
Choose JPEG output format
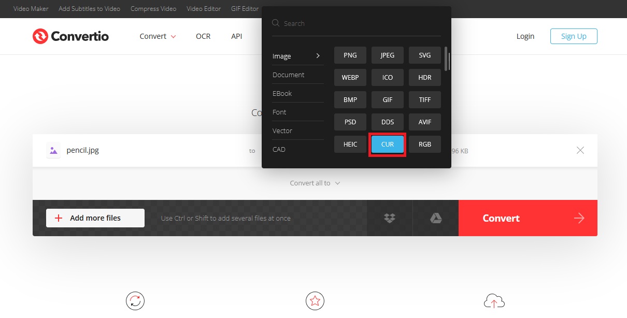388,55
